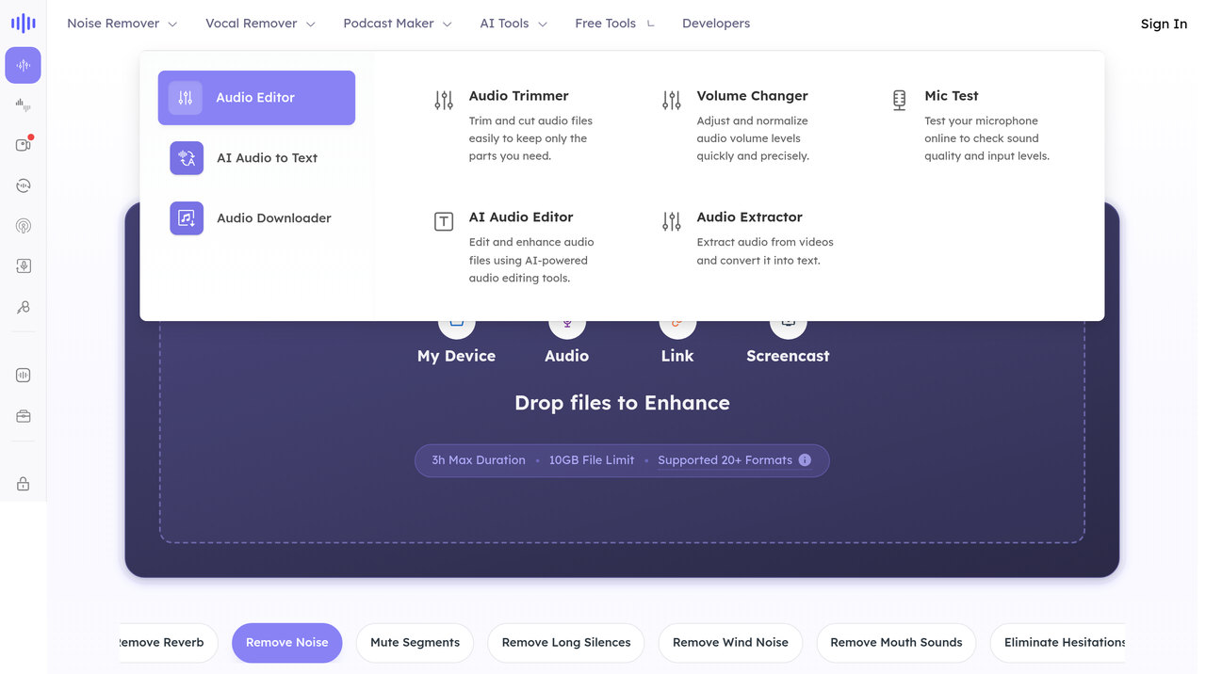Click Supported 20+ Formats text

coord(725,460)
